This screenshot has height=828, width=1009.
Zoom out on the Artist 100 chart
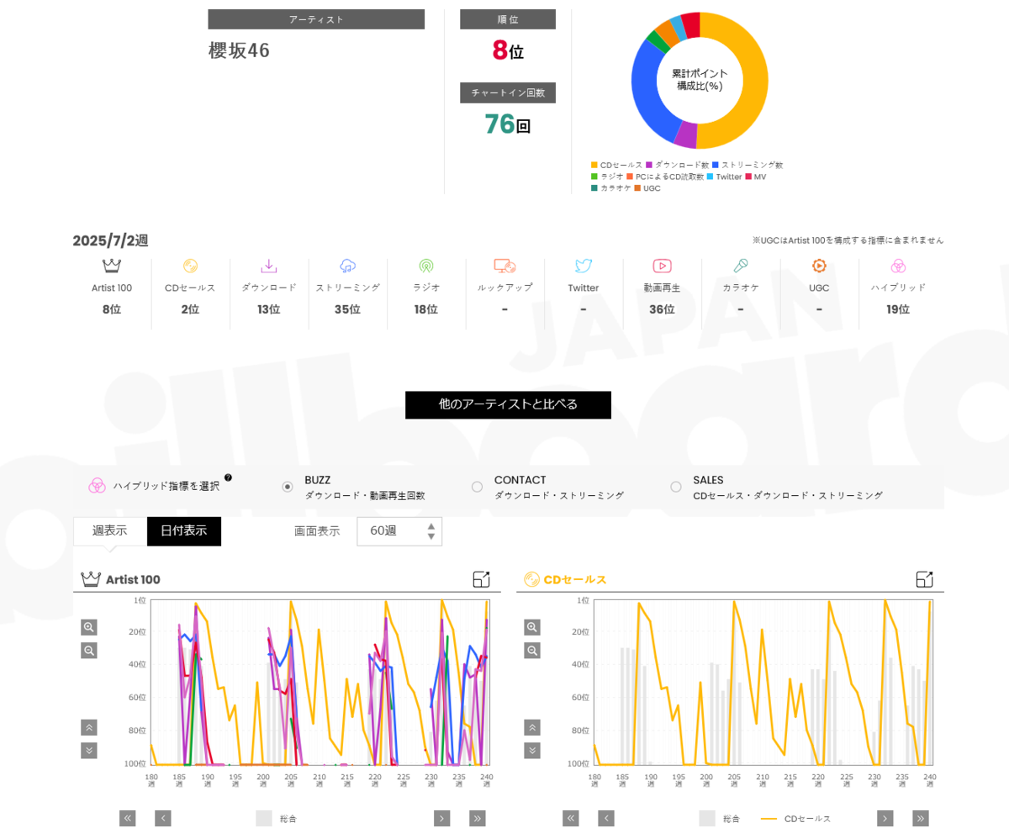pyautogui.click(x=89, y=651)
